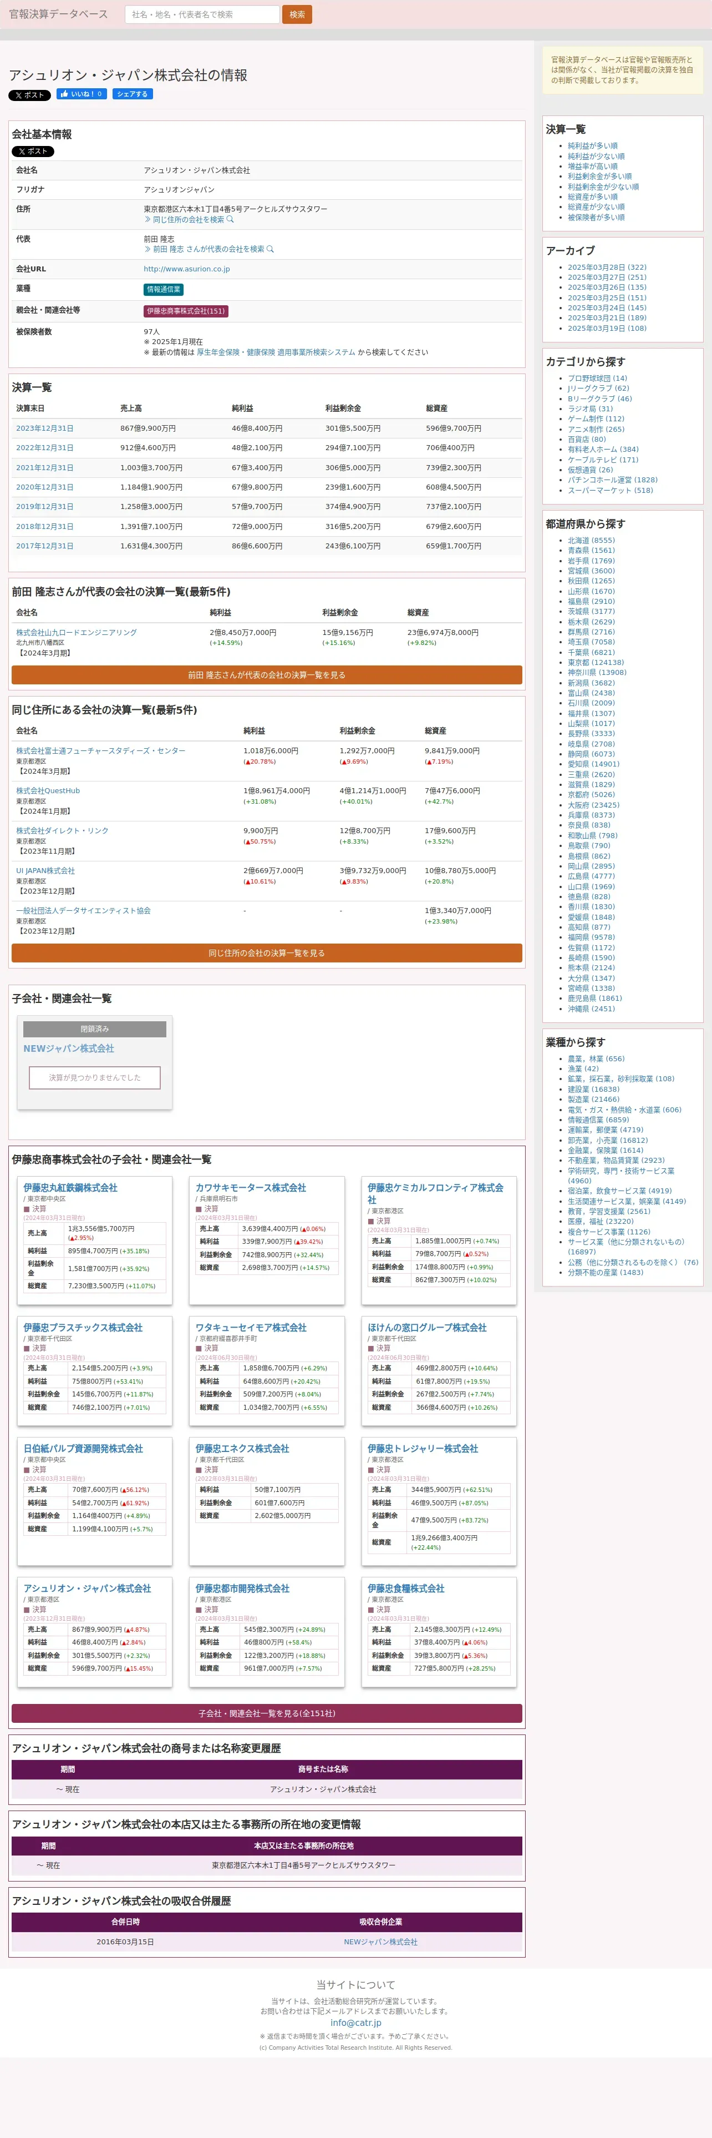This screenshot has height=2138, width=712.
Task: Open スーパーマーケット (518) category
Action: click(610, 490)
